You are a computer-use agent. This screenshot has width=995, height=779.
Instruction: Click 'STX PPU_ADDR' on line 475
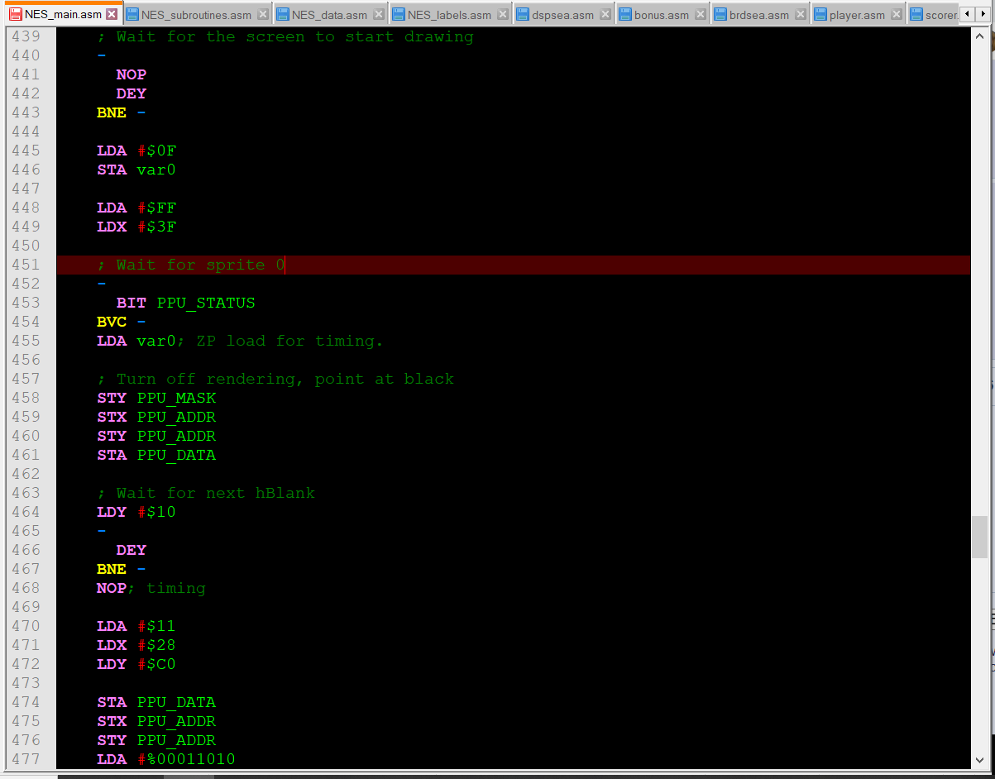156,721
